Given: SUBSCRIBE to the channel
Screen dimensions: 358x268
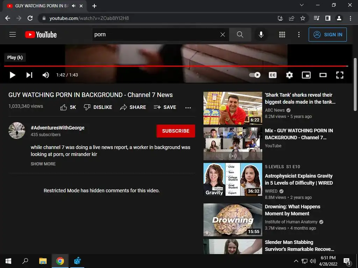Looking at the screenshot, I should point(176,131).
